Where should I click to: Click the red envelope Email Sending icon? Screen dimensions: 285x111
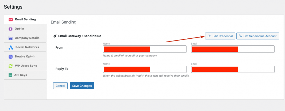coord(11,20)
